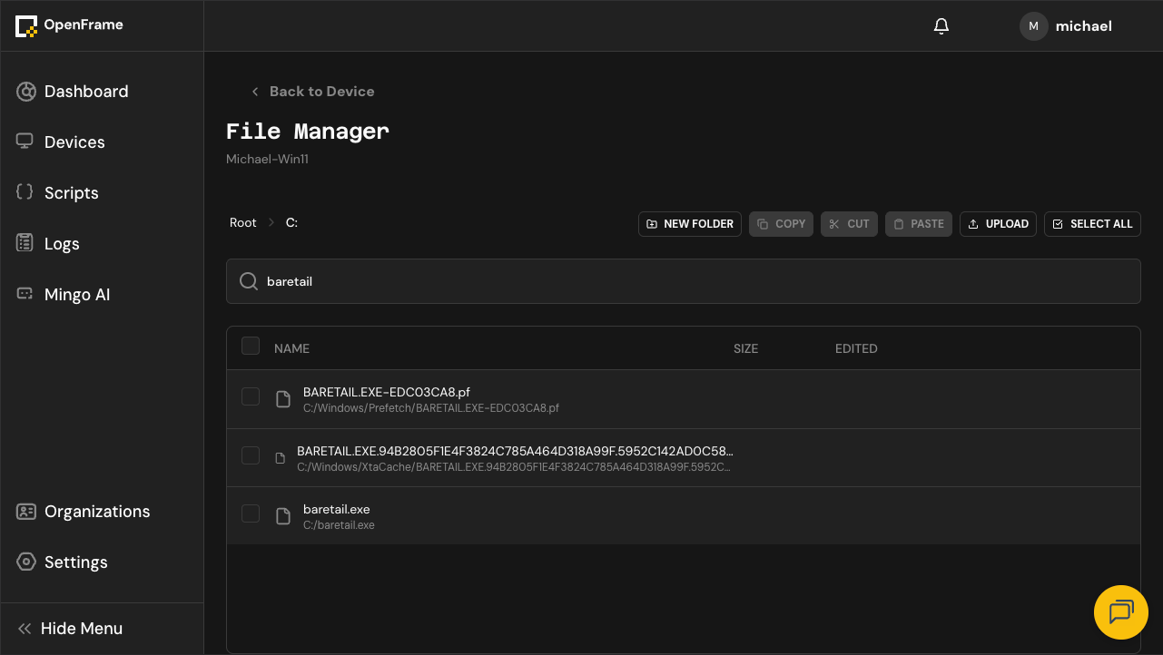Viewport: 1163px width, 655px height.
Task: Click the Settings hexagon icon
Action: (26, 562)
